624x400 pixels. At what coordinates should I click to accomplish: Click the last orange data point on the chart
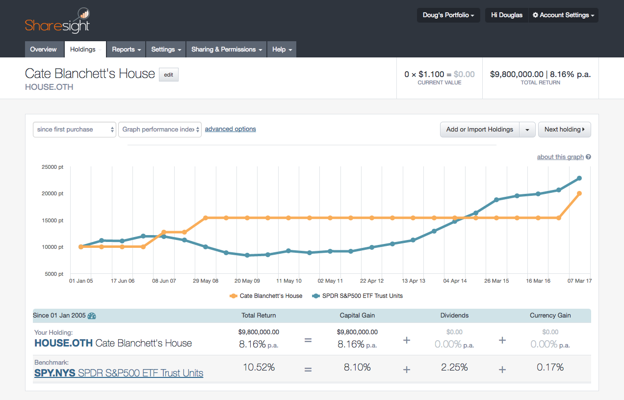(579, 193)
